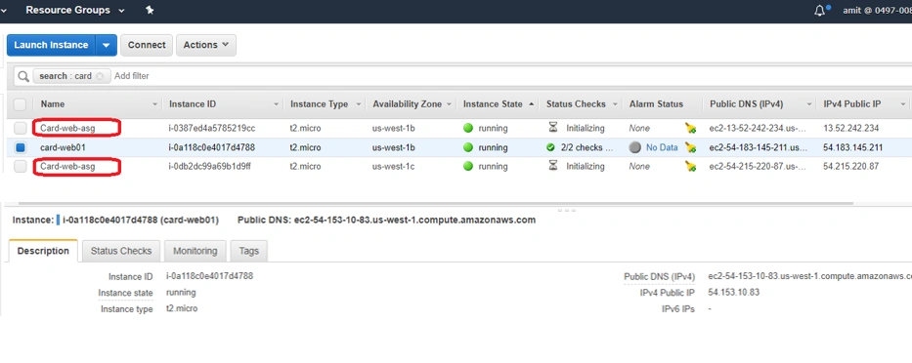Select the card-web01 name cell
The height and width of the screenshot is (363, 912).
click(x=63, y=147)
